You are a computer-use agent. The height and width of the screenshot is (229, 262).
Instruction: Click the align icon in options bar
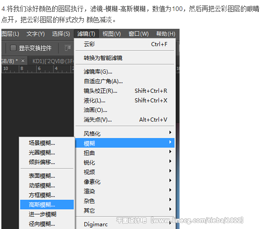(x=68, y=48)
